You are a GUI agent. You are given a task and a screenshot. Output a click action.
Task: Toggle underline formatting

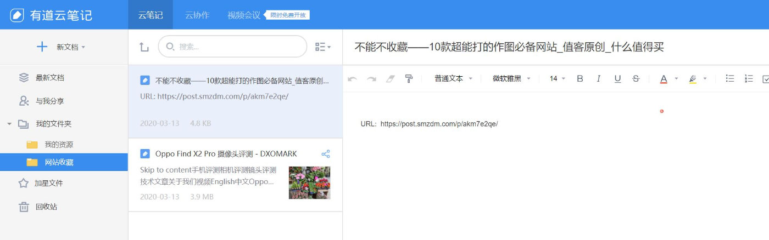tap(617, 79)
